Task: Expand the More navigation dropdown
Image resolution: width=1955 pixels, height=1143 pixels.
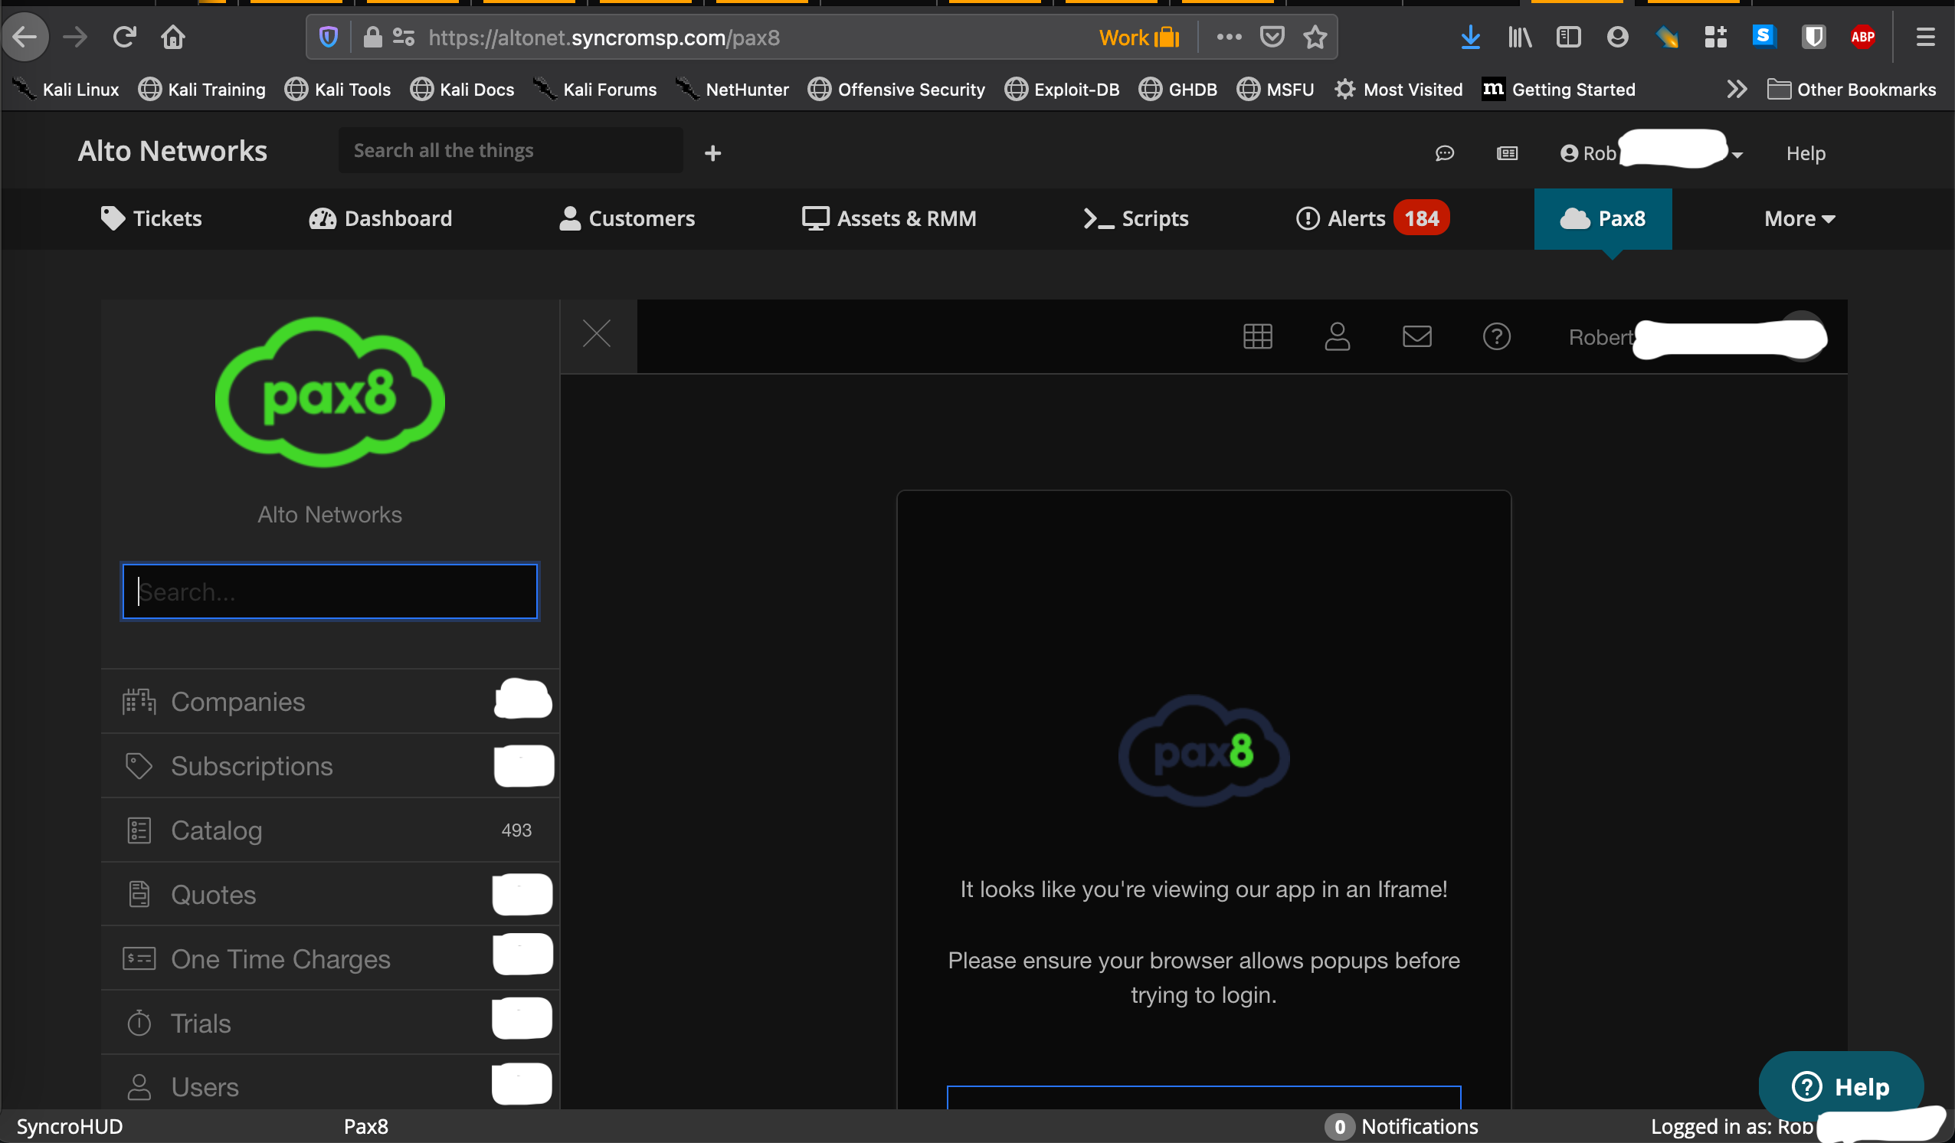Action: coord(1798,219)
